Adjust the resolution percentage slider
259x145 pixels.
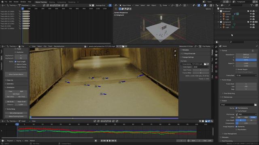pyautogui.click(x=246, y=60)
